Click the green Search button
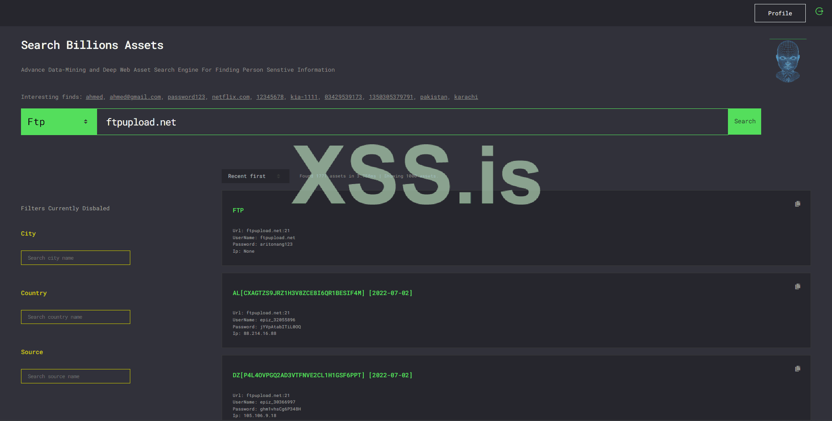832x421 pixels. click(745, 122)
